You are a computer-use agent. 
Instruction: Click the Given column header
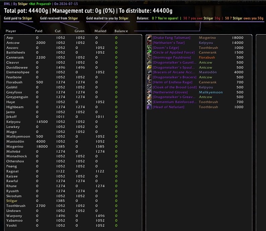click(x=79, y=31)
